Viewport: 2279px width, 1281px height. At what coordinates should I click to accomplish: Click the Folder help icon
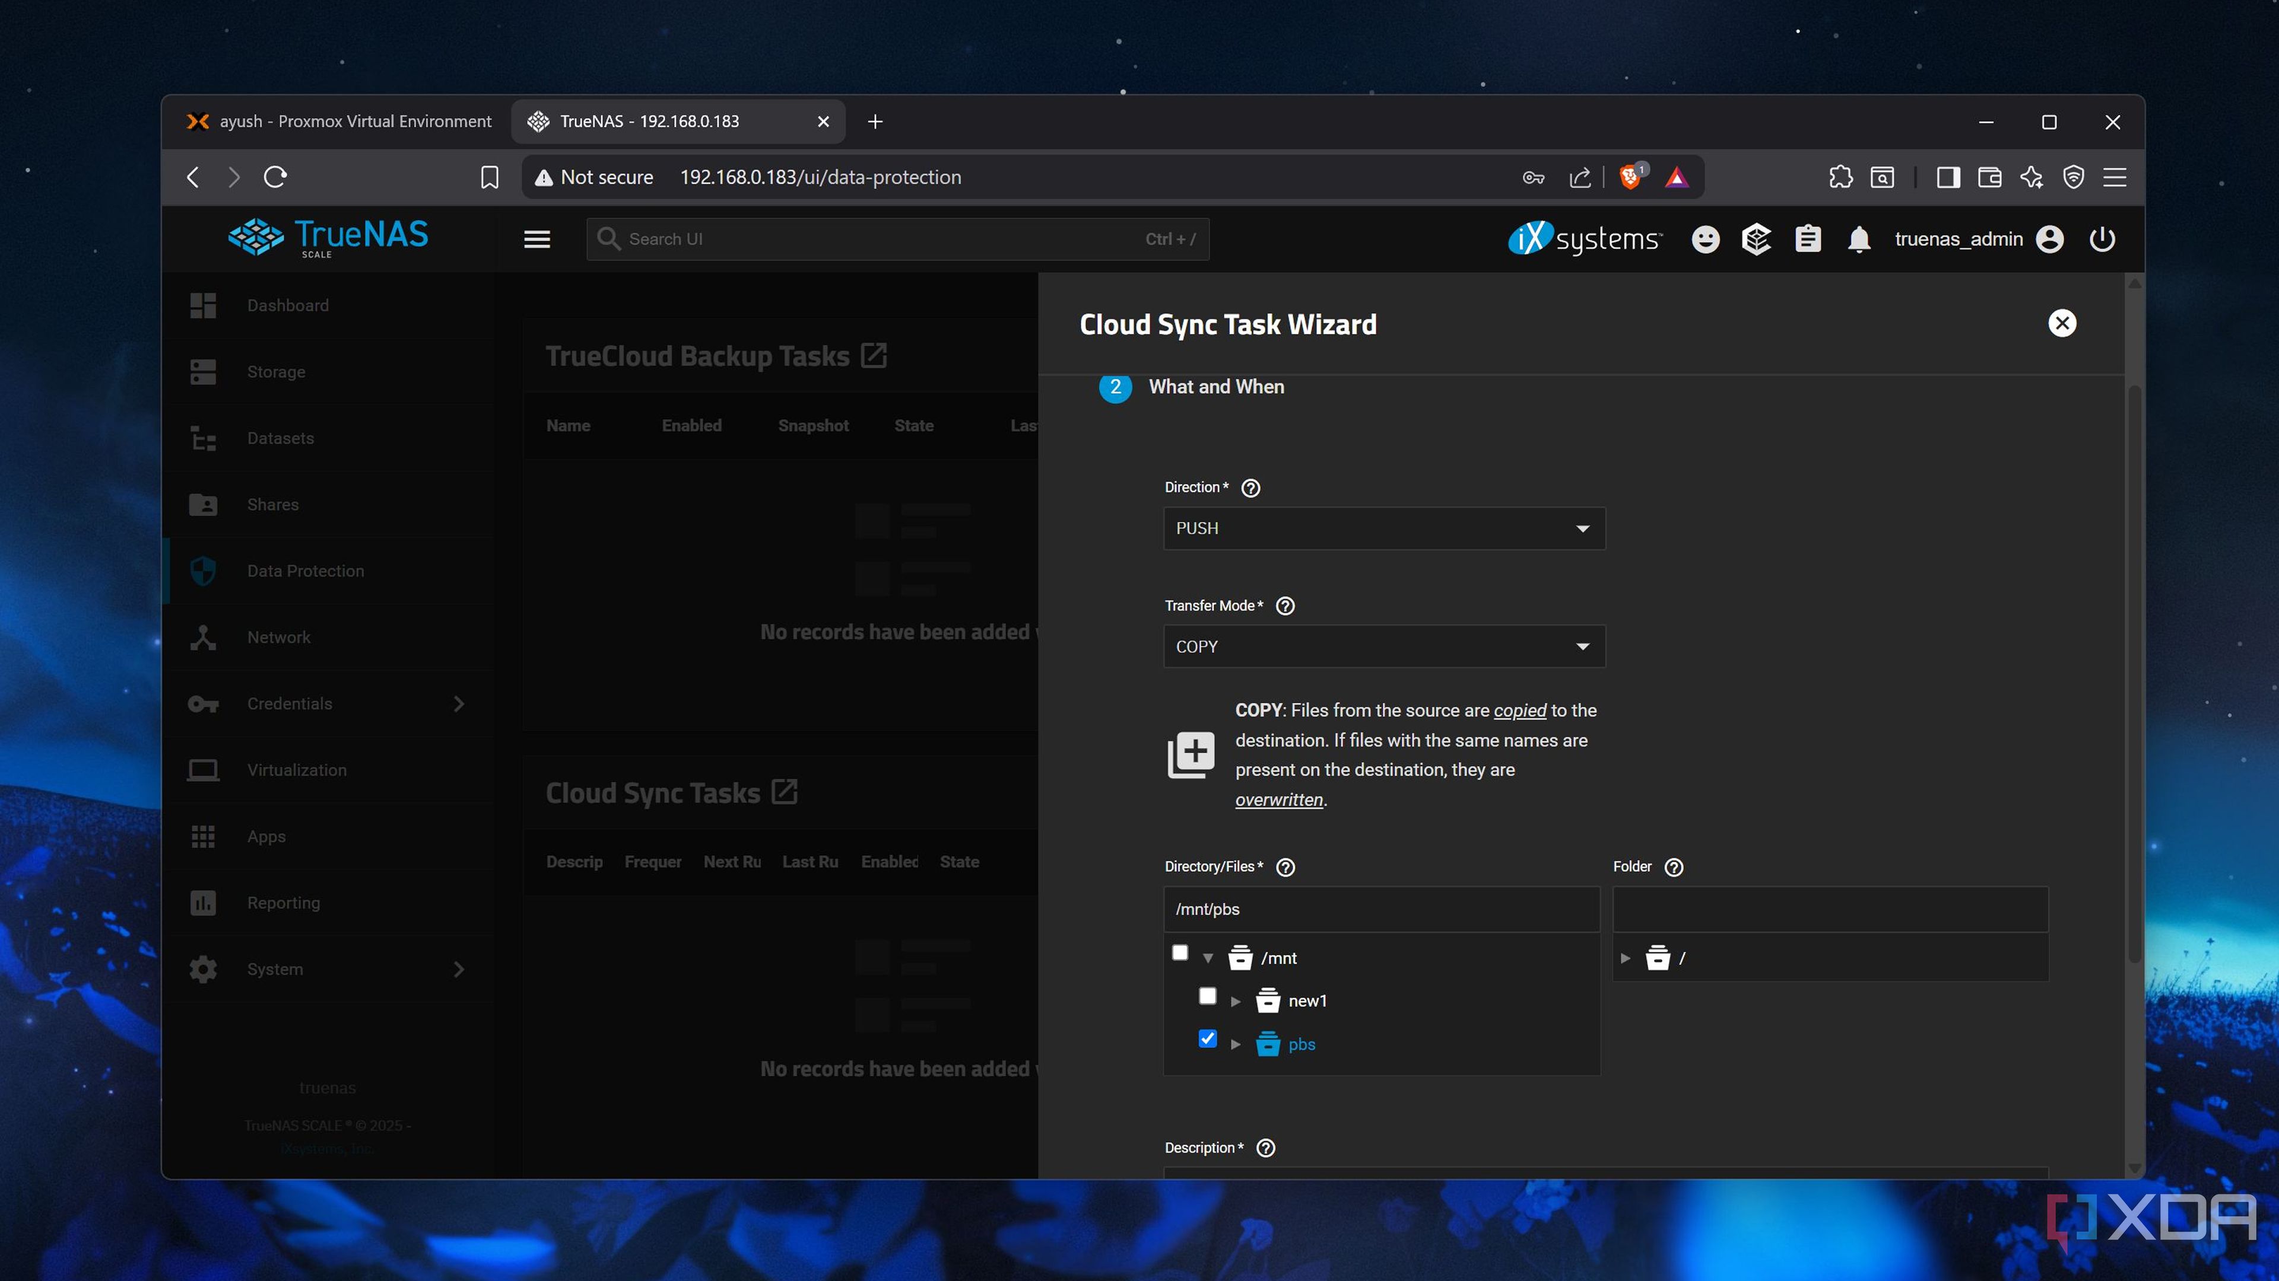1674,867
